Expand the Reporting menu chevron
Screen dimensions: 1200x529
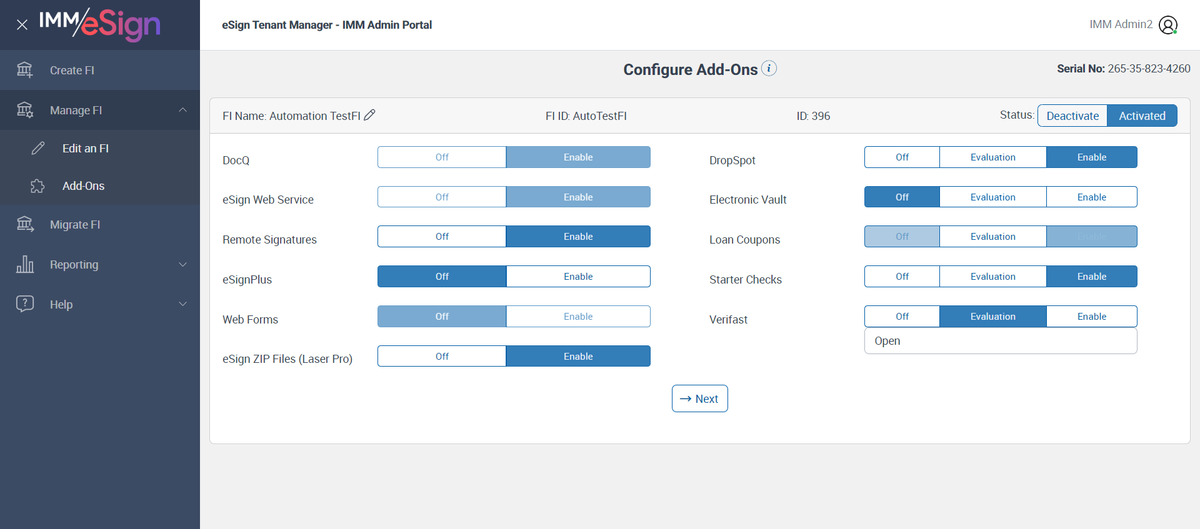(x=182, y=264)
